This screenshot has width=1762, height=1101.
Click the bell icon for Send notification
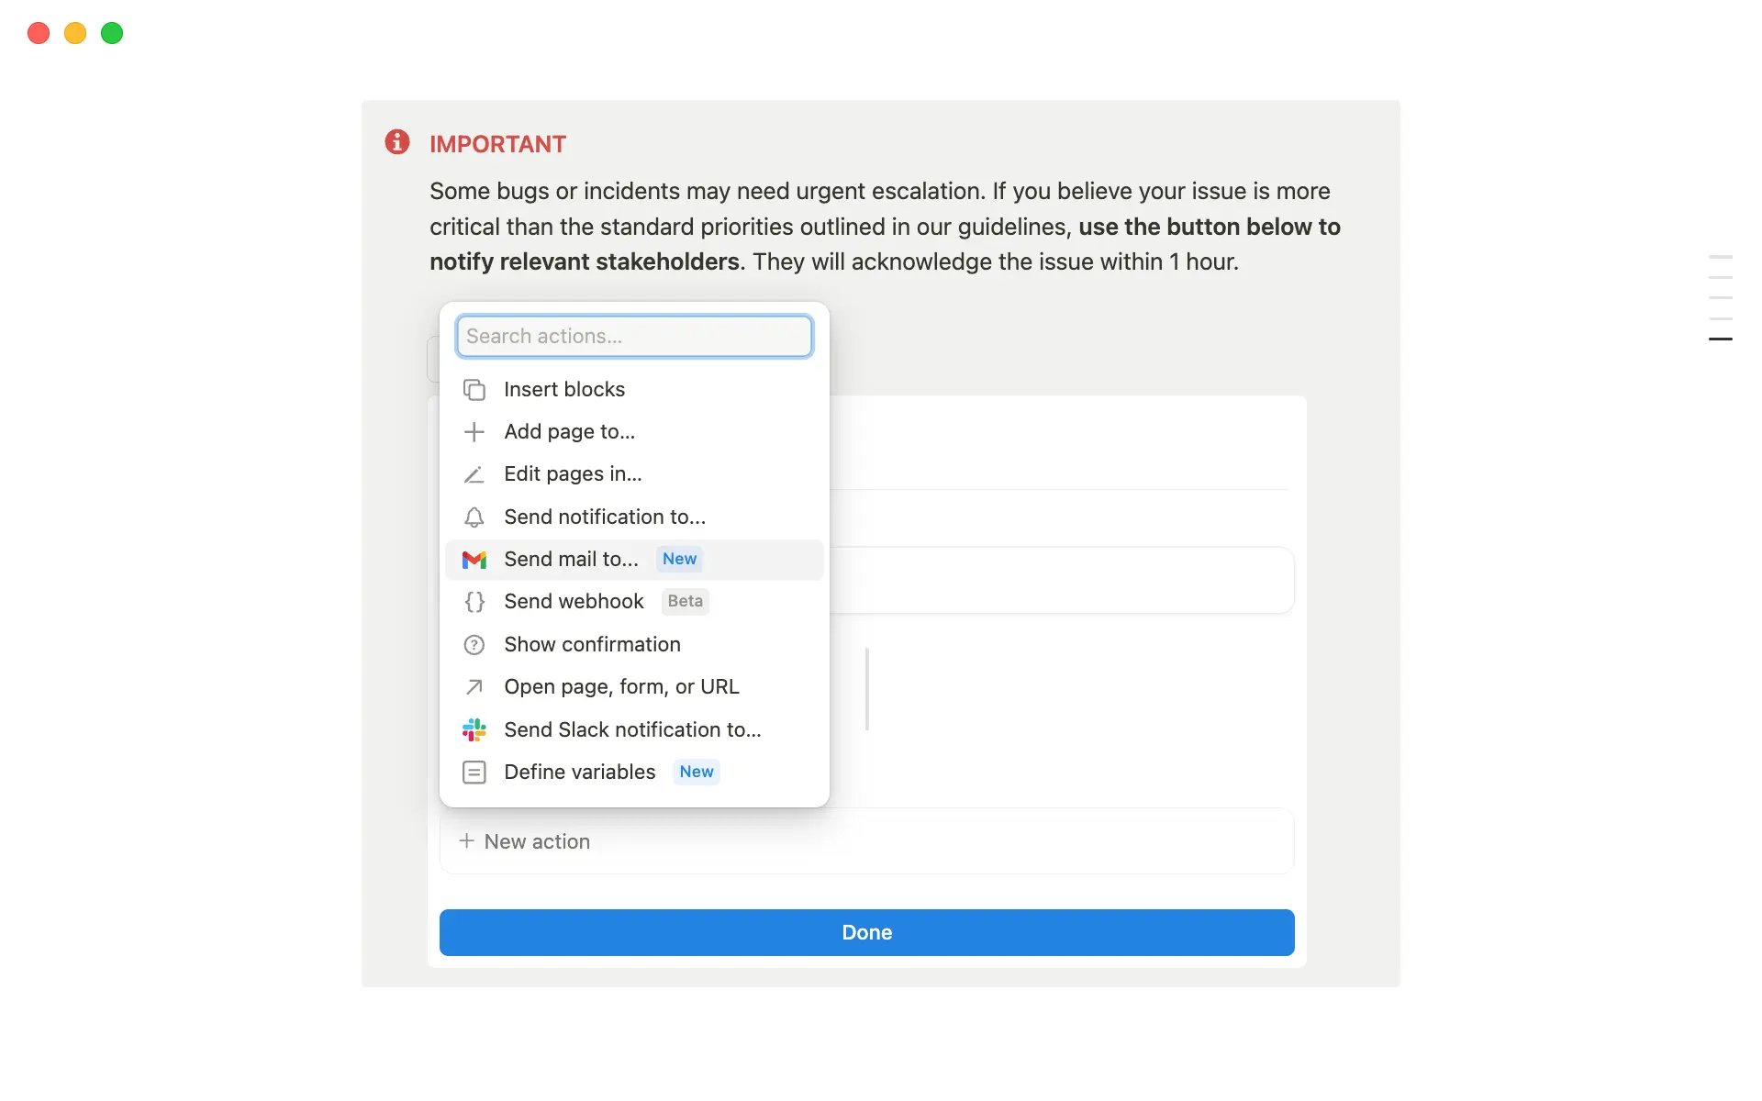pyautogui.click(x=474, y=517)
